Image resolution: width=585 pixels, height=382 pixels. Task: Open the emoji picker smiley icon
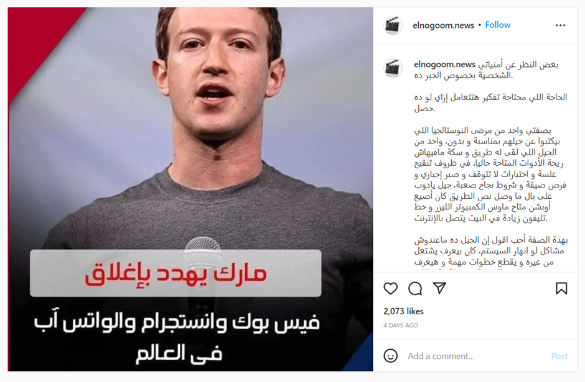pos(391,356)
